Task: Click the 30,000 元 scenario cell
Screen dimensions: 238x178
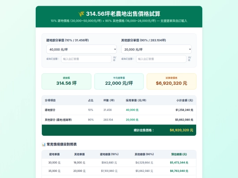Action: [x=54, y=163]
